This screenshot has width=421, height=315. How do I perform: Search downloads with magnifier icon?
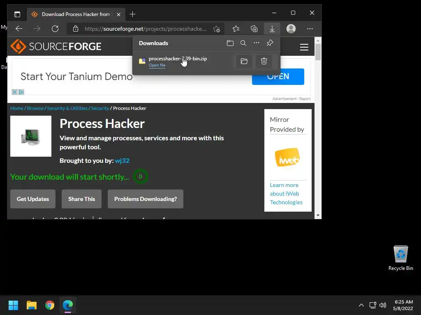tap(243, 43)
